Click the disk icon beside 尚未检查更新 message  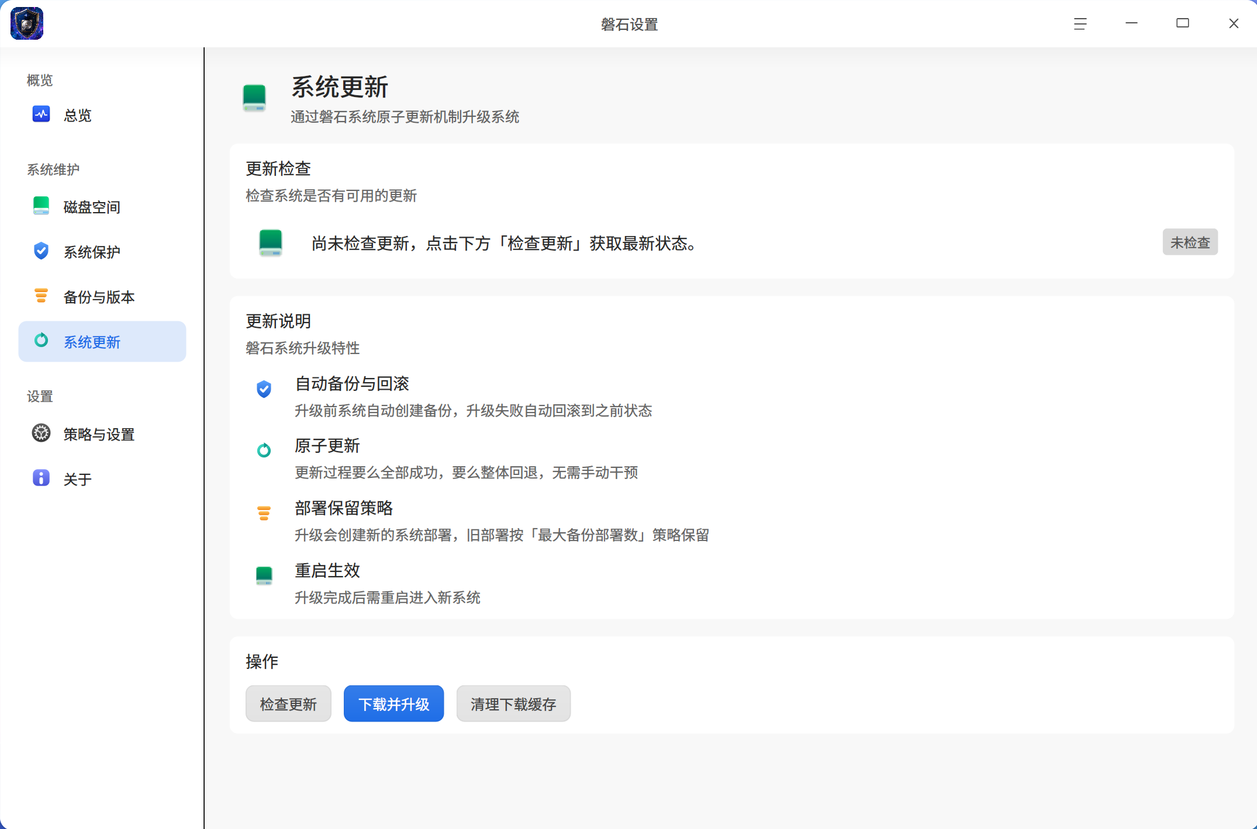pyautogui.click(x=271, y=242)
